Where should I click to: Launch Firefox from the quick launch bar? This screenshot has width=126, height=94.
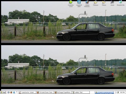pos(11,92)
